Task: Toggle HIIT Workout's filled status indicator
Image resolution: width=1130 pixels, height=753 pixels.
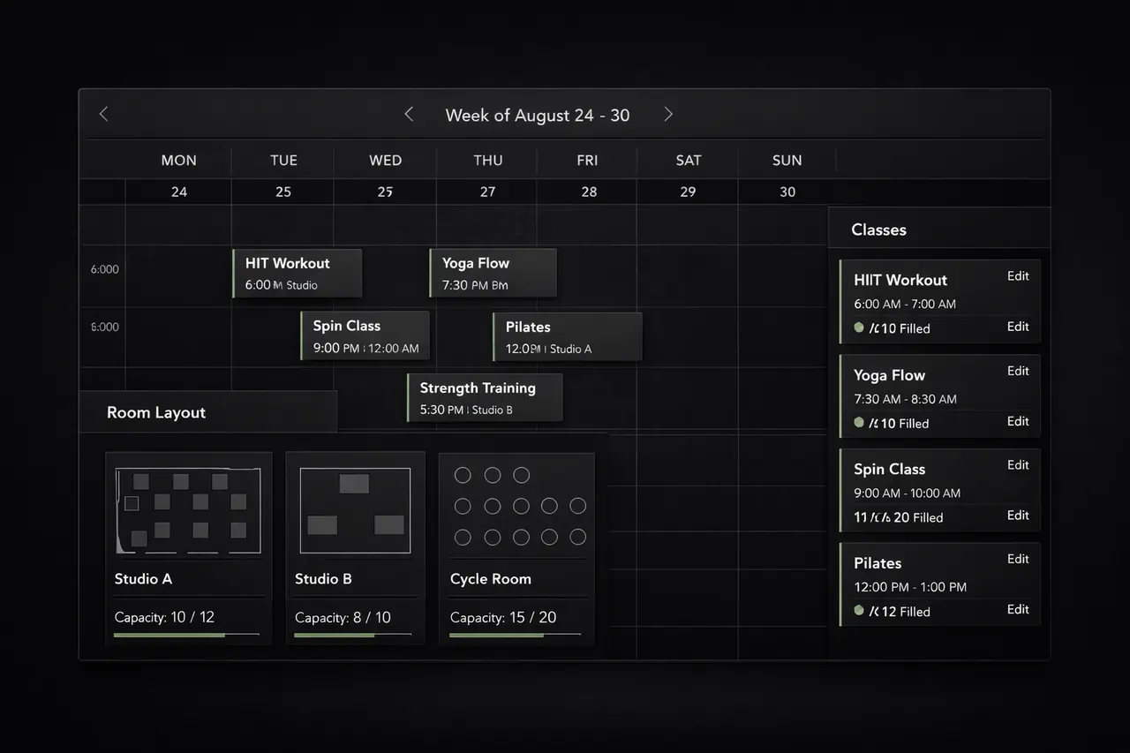Action: (858, 328)
